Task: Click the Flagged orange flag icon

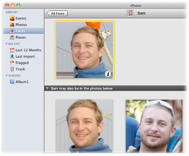Action: click(x=12, y=63)
